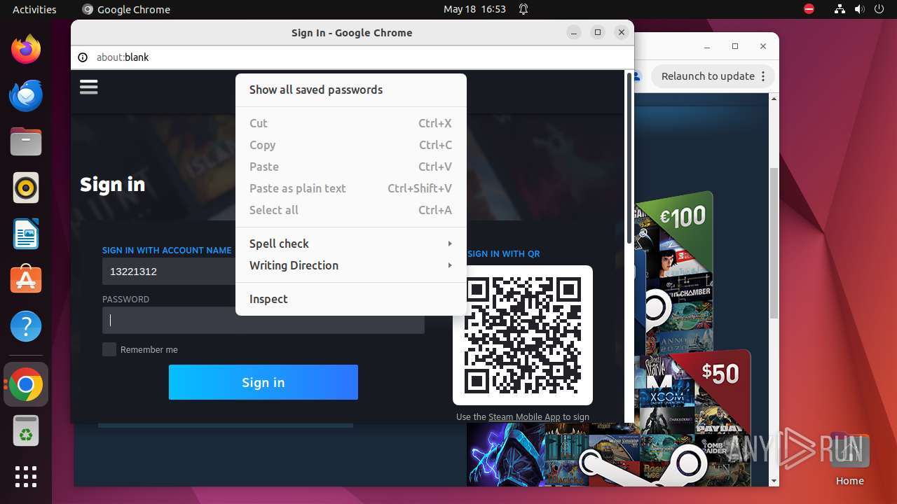Click the Steam QR code image
The width and height of the screenshot is (897, 504).
tap(523, 335)
